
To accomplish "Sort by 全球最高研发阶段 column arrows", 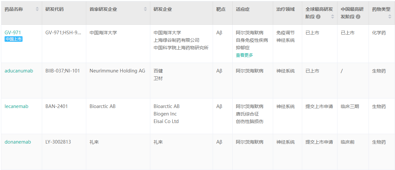I will tap(333, 16).
